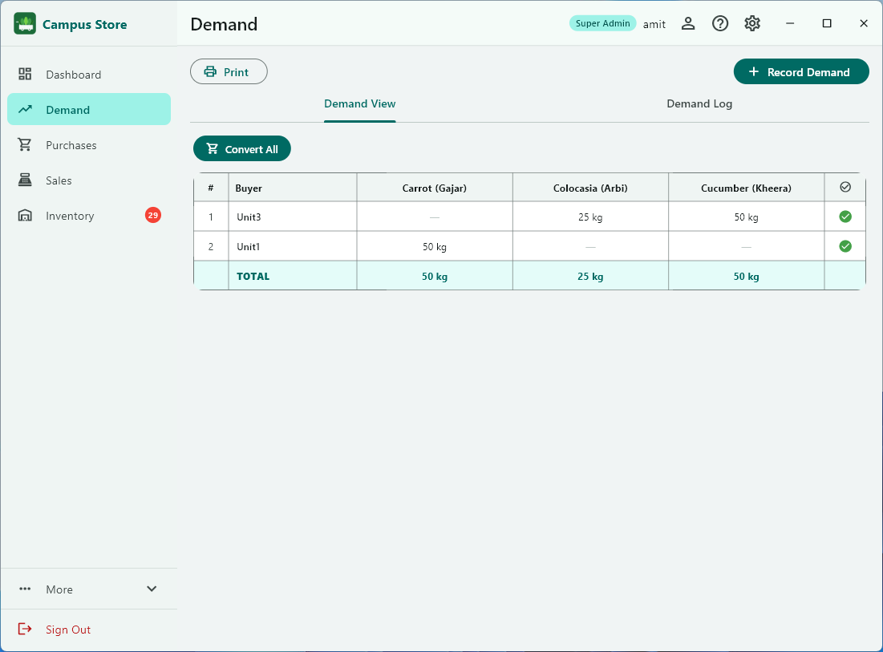Open Inventory from the sidebar
The width and height of the screenshot is (883, 652).
click(x=89, y=216)
